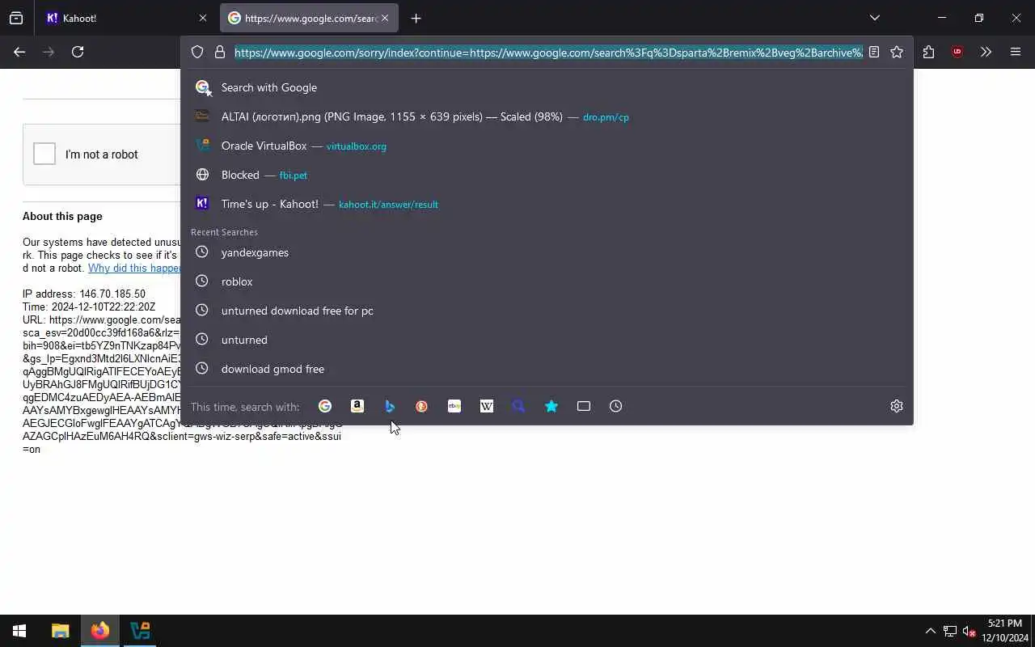Open the VirtualBox taskbar icon
Image resolution: width=1035 pixels, height=647 pixels.
pos(140,631)
